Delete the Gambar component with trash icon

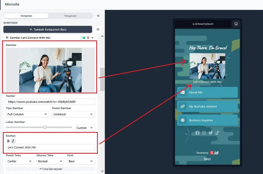click(x=88, y=38)
